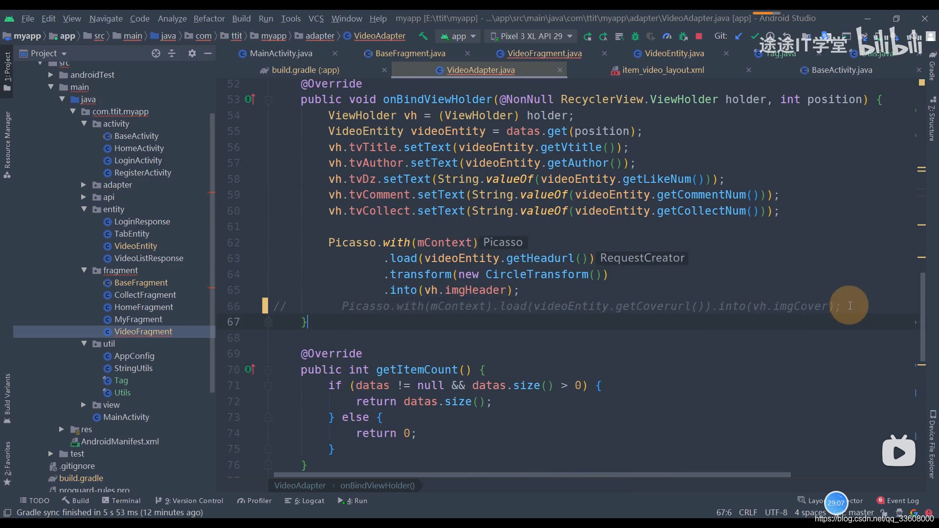The width and height of the screenshot is (939, 528).
Task: Close the VideoFragment.java tab
Action: [x=604, y=53]
